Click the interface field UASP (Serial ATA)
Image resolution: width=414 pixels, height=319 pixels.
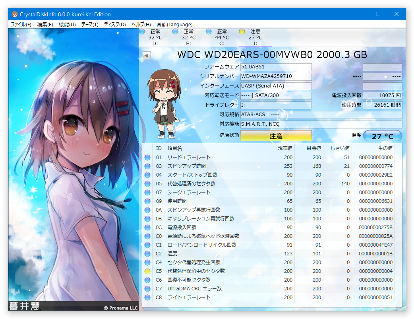pos(276,86)
